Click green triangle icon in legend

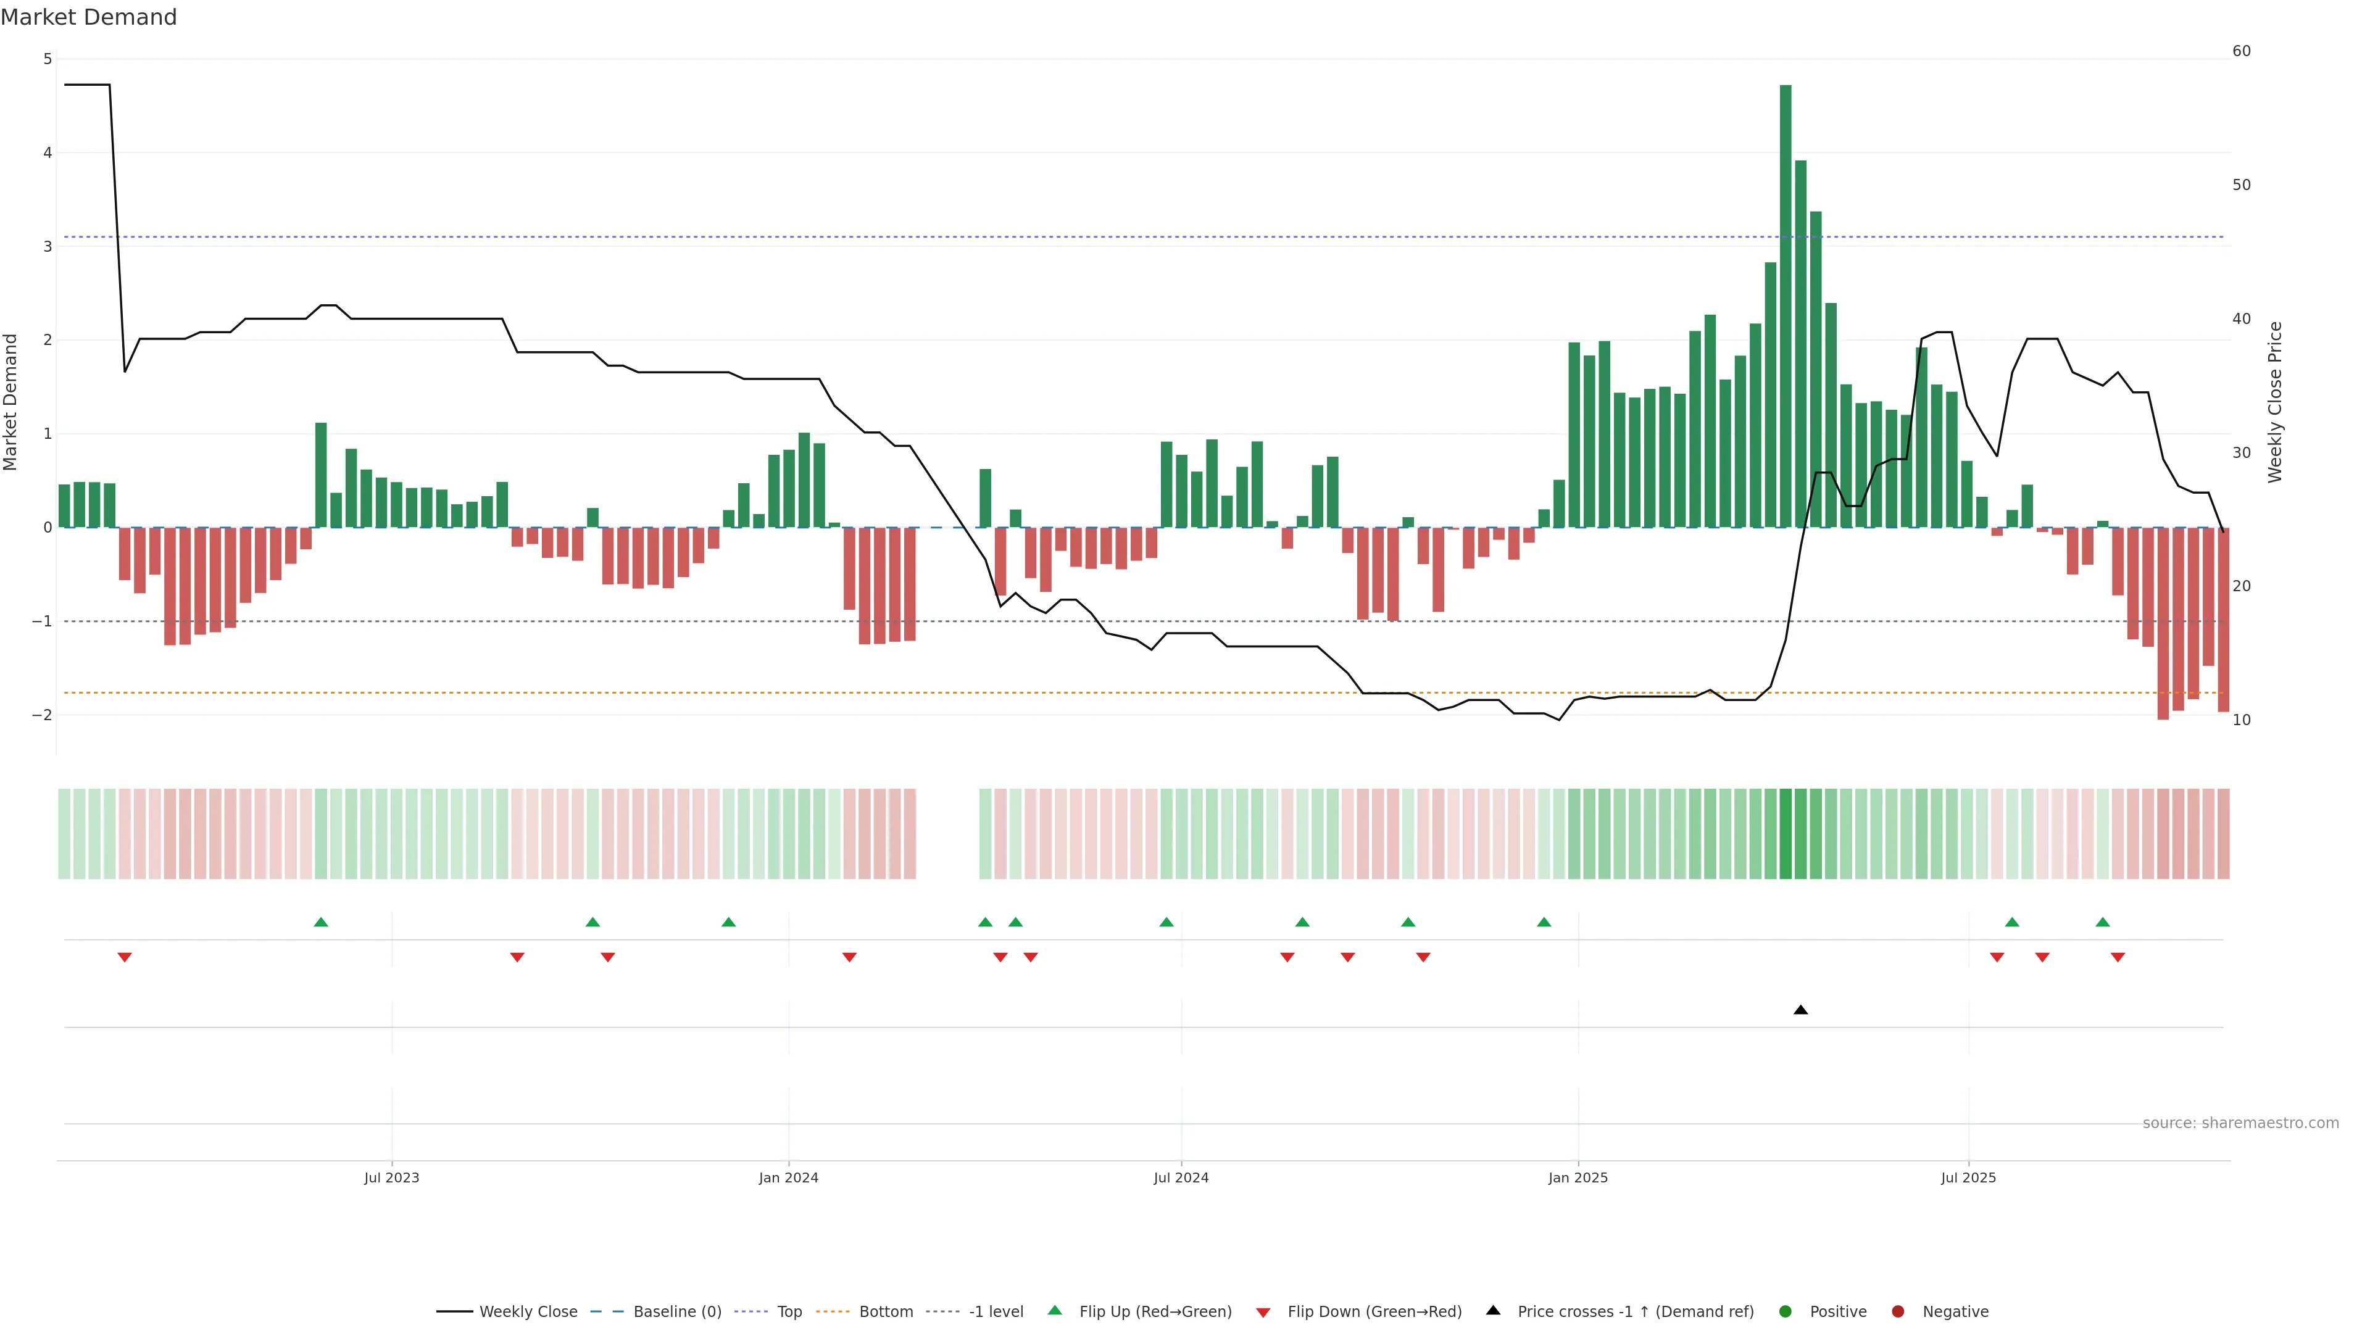coord(1055,1310)
